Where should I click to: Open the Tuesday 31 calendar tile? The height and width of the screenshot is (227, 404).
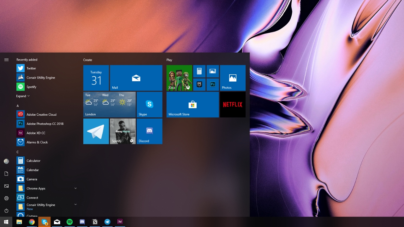tap(96, 78)
